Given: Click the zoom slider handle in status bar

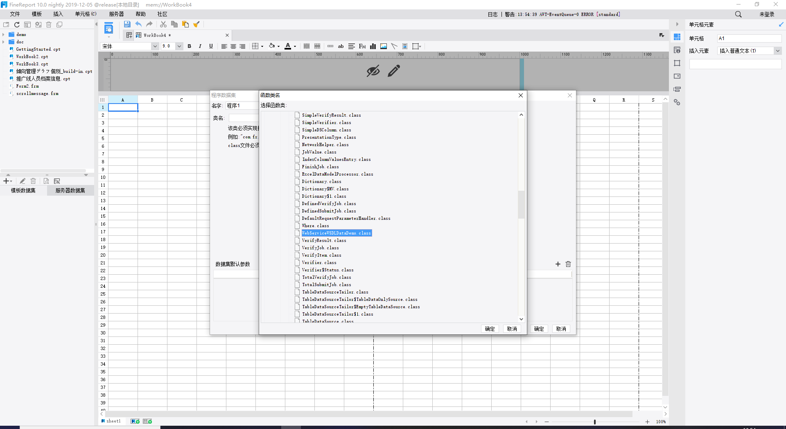Looking at the screenshot, I should (595, 422).
